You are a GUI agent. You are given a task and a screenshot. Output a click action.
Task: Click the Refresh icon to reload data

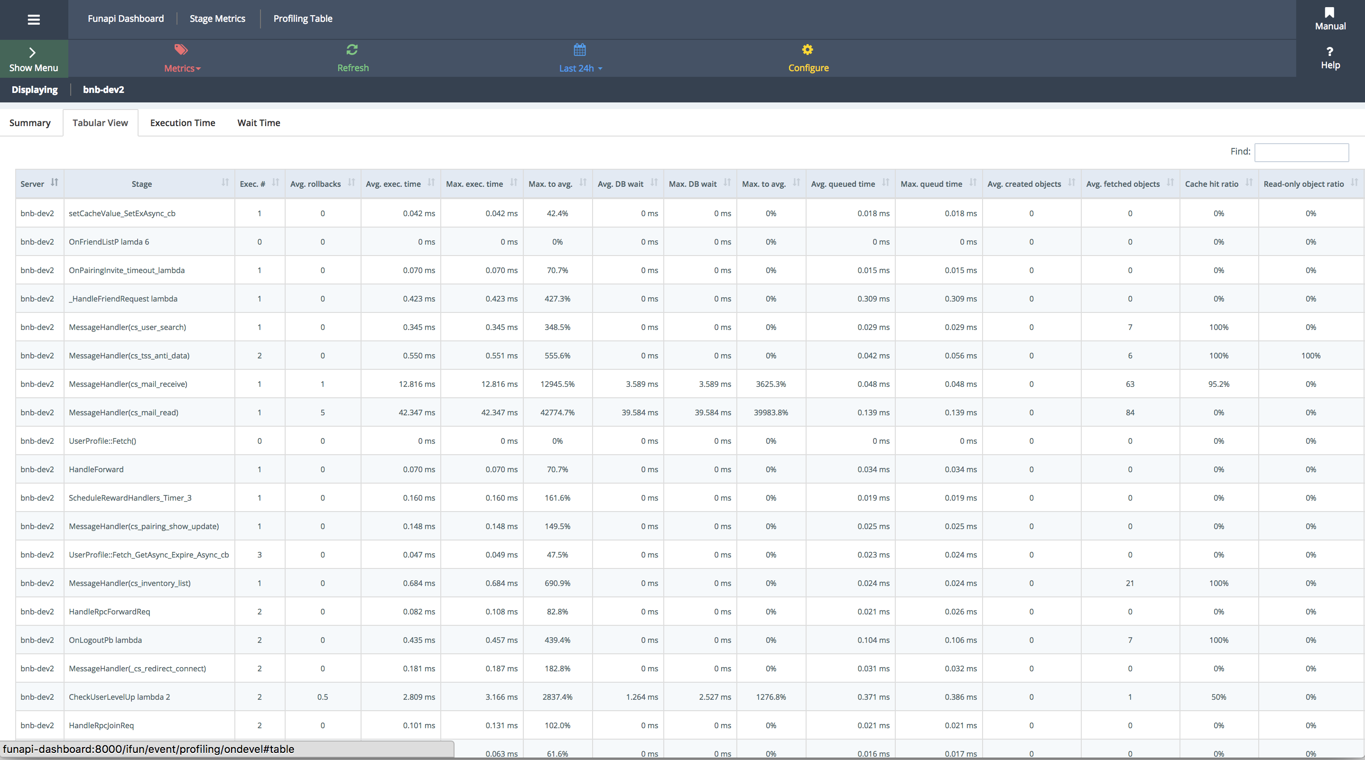coord(352,50)
